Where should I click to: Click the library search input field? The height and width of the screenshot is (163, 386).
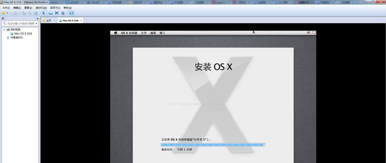click(x=20, y=24)
